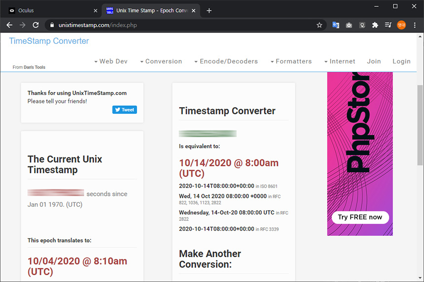Viewport: 424px width, 282px height.
Task: Switch to the Oculus tab
Action: (x=51, y=10)
